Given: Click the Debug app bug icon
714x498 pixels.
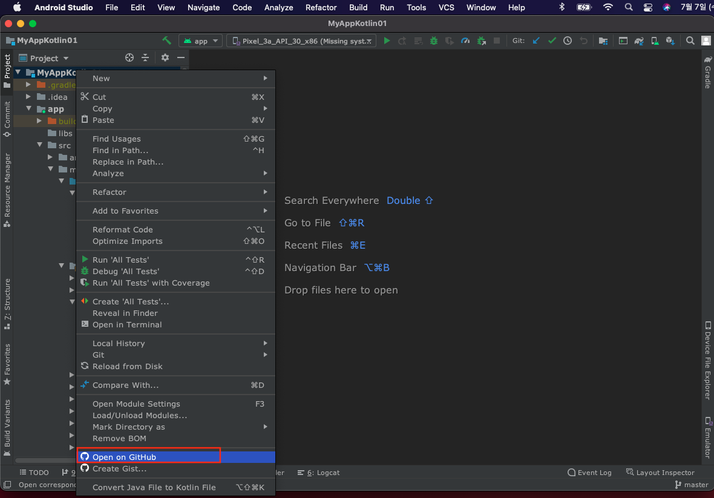Looking at the screenshot, I should [x=433, y=41].
